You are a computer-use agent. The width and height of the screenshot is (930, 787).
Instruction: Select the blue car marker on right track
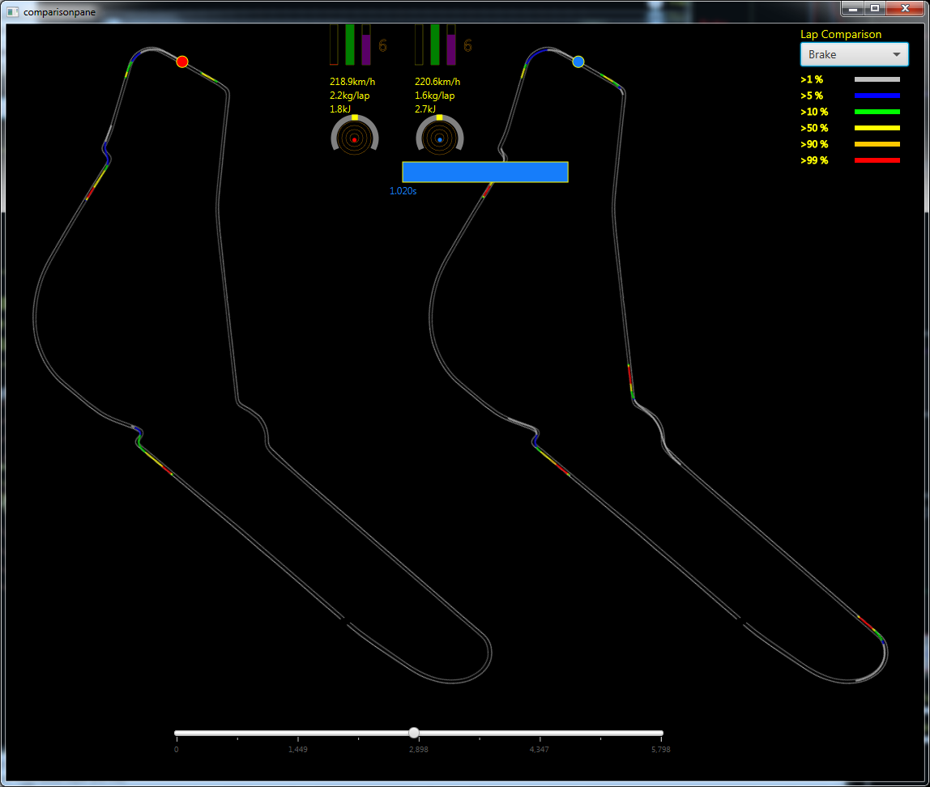578,62
